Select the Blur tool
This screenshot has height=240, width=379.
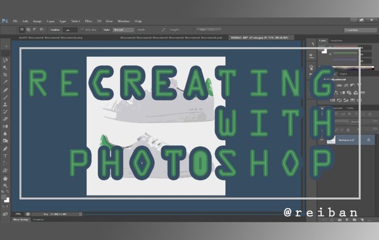(x=5, y=133)
